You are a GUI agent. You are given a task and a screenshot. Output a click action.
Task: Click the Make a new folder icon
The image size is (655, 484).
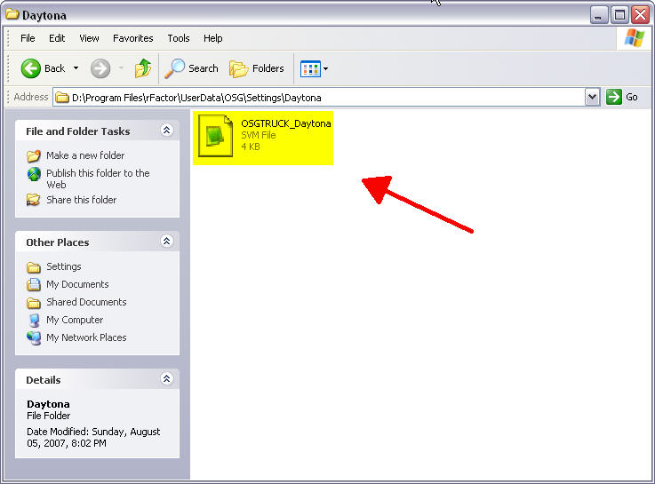(x=34, y=155)
